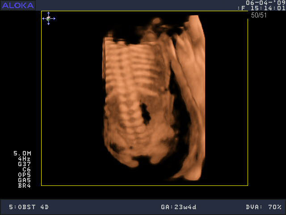Click the OP5 setting
The image size is (286, 215).
coord(25,175)
